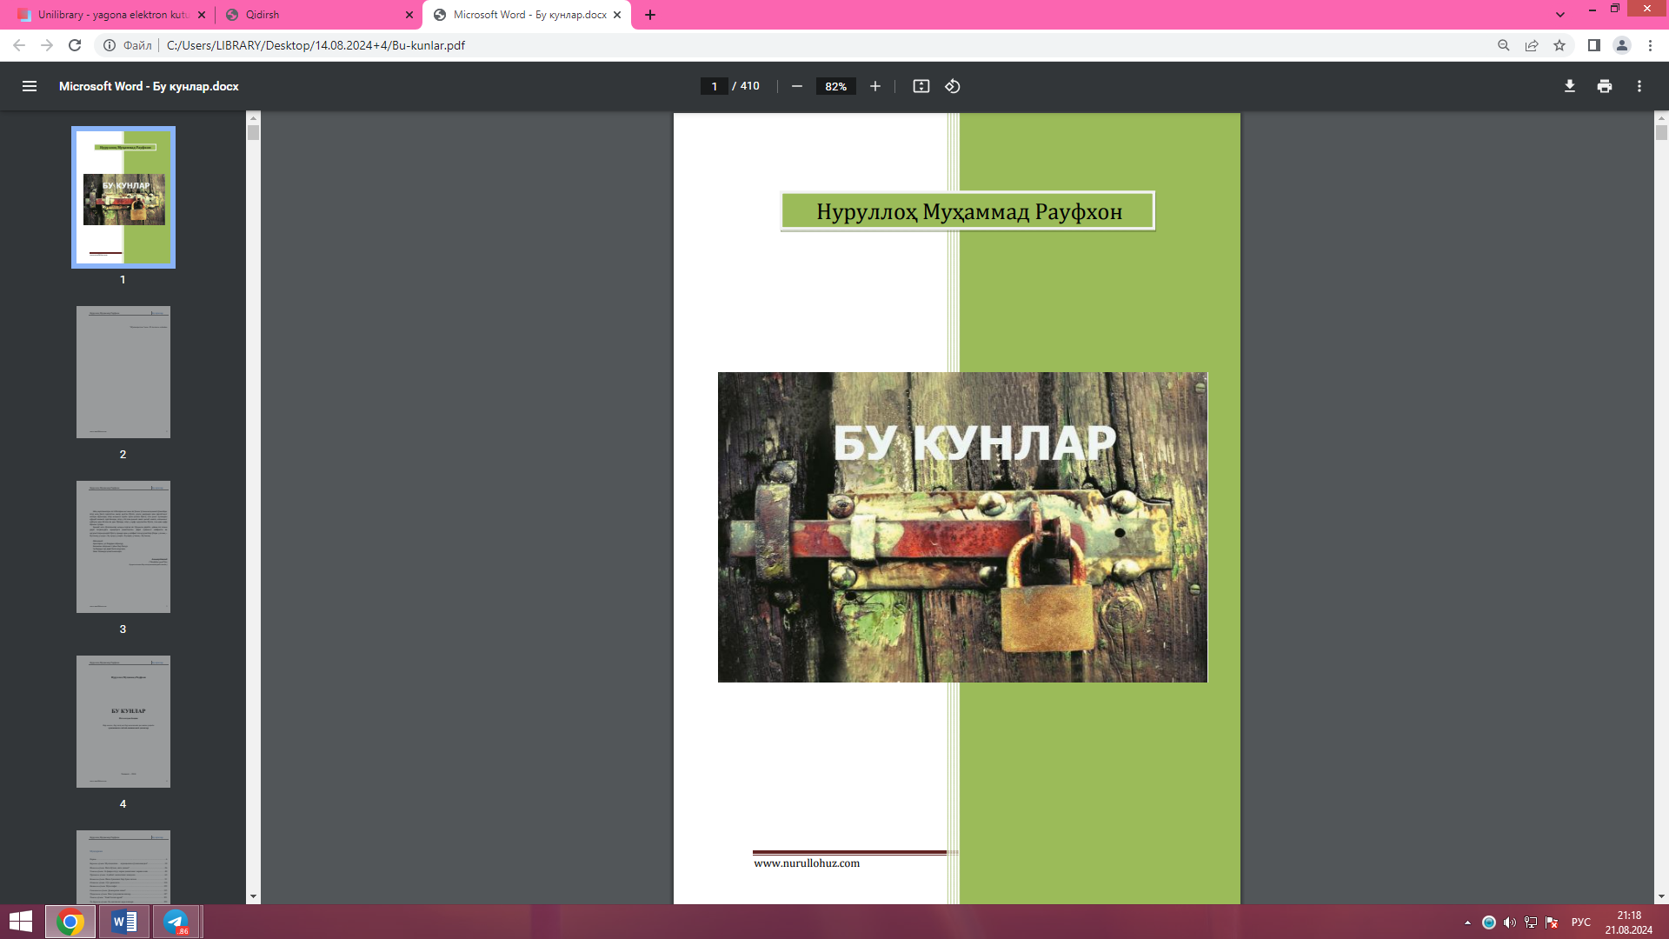
Task: Open the Chrome browser menu
Action: click(x=1651, y=45)
